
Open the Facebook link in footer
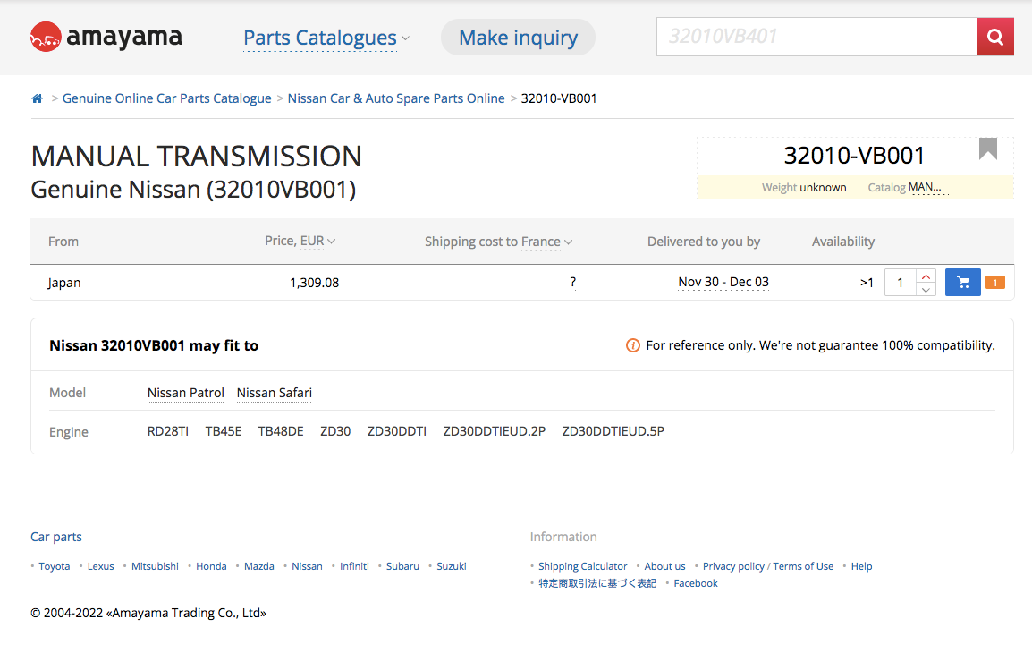pyautogui.click(x=696, y=583)
